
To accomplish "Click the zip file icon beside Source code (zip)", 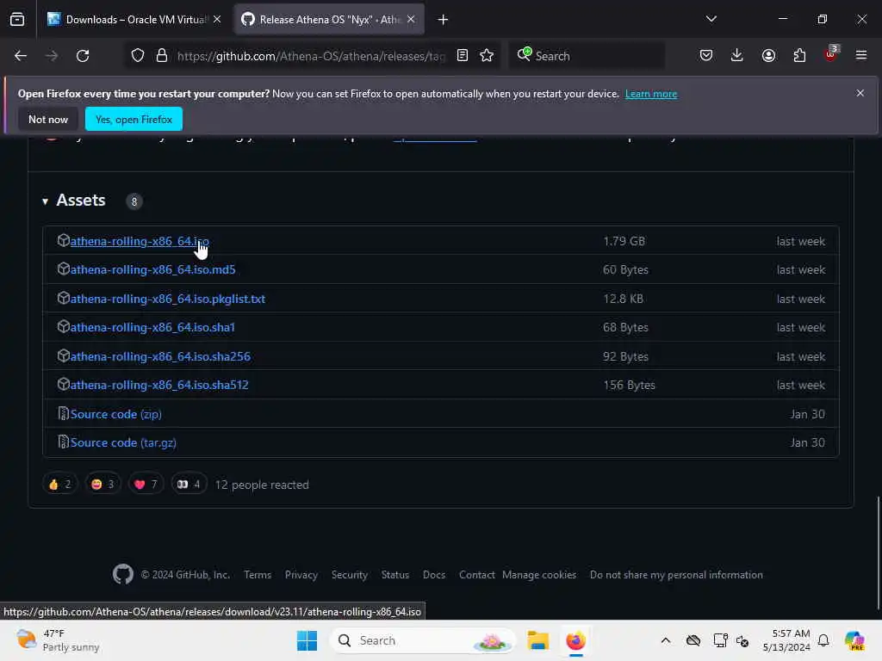I will [63, 414].
